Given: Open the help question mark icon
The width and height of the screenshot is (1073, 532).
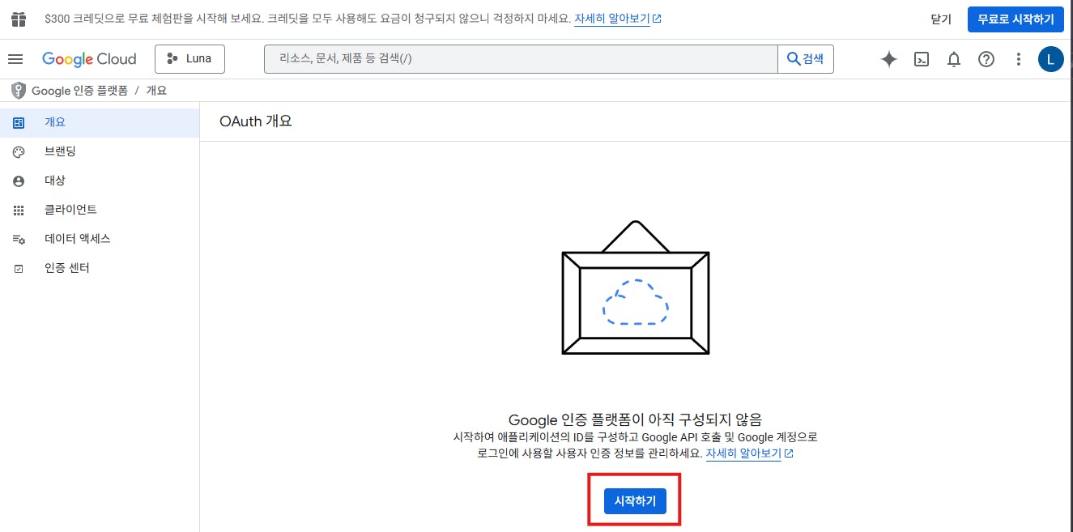Looking at the screenshot, I should pyautogui.click(x=986, y=59).
